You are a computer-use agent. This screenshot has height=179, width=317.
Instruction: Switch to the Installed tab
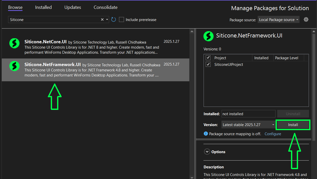(43, 7)
